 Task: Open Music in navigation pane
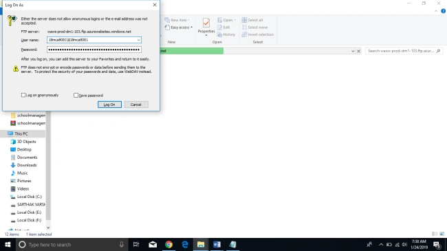point(19,173)
